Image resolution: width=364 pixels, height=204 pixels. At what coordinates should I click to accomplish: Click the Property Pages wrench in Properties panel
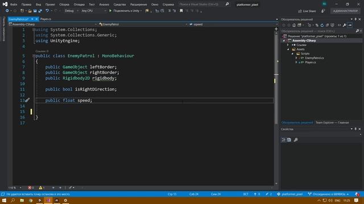tap(296, 140)
